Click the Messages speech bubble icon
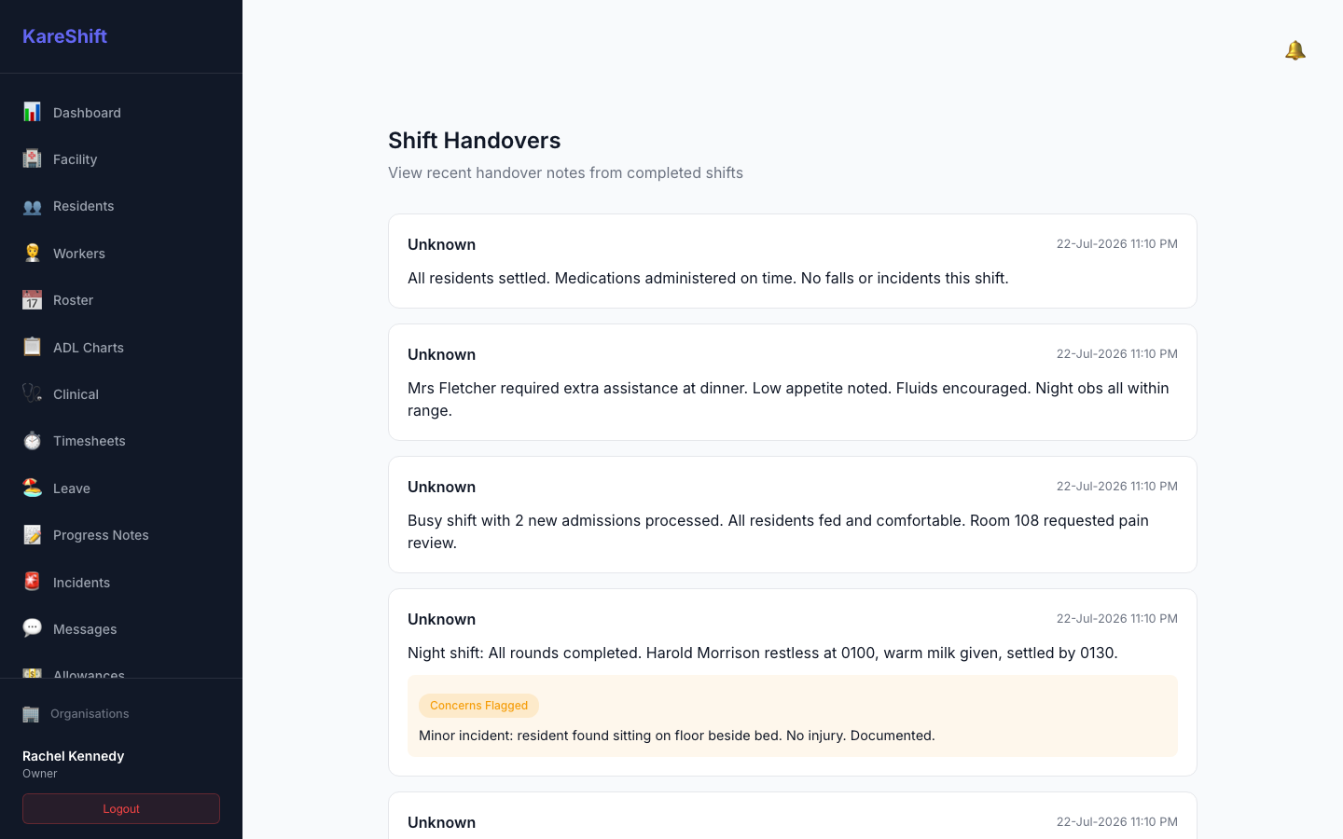The height and width of the screenshot is (839, 1343). pyautogui.click(x=32, y=628)
